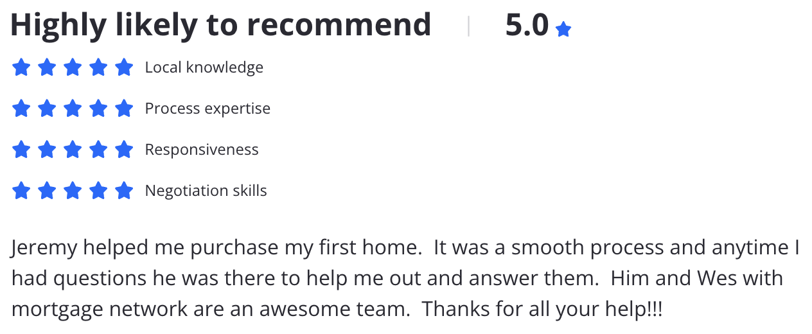Click first star of Process expertise rating
The height and width of the screenshot is (334, 812).
coord(21,109)
